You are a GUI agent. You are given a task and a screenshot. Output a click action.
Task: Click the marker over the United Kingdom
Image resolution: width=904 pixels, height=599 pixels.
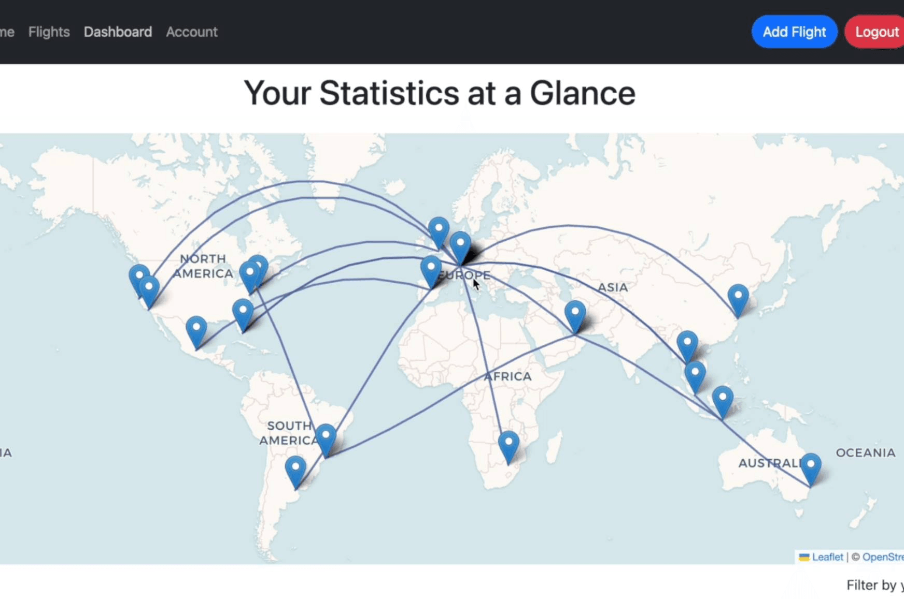click(x=439, y=231)
